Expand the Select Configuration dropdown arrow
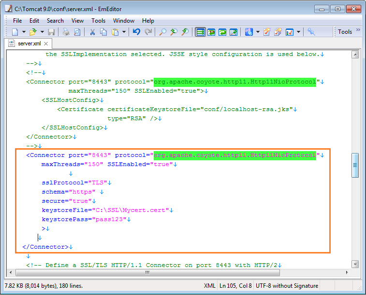The height and width of the screenshot is (295, 366). (258, 32)
